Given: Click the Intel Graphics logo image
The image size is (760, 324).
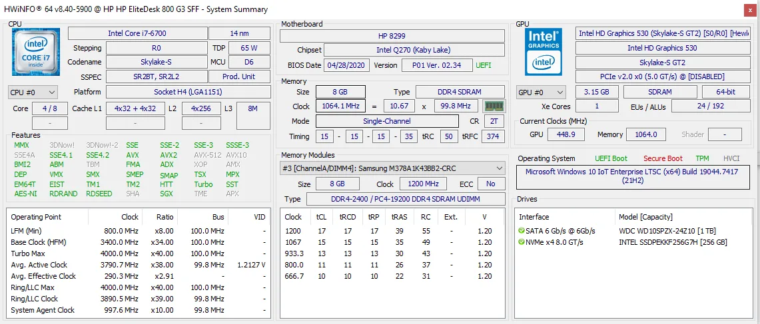Looking at the screenshot, I should click(544, 52).
